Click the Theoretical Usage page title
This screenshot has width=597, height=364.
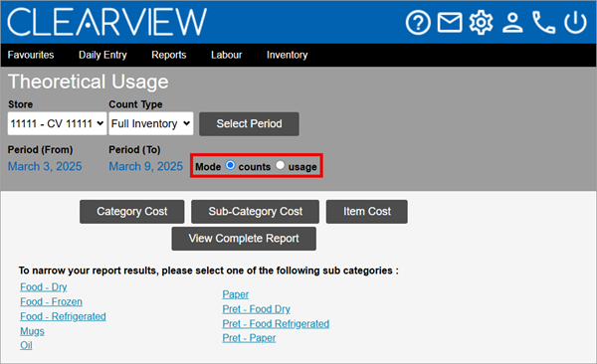pyautogui.click(x=88, y=82)
